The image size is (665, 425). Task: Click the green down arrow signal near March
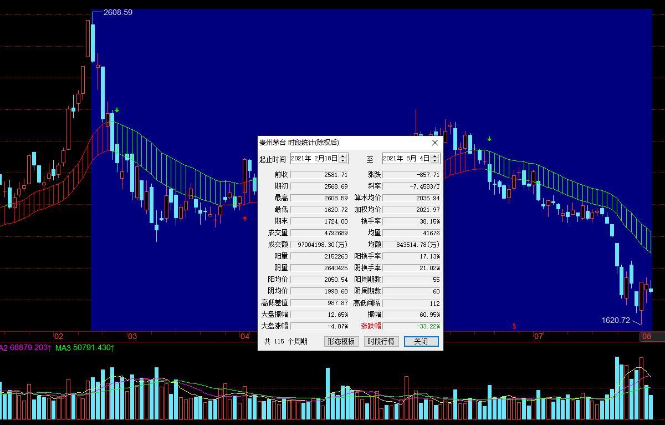tap(117, 110)
